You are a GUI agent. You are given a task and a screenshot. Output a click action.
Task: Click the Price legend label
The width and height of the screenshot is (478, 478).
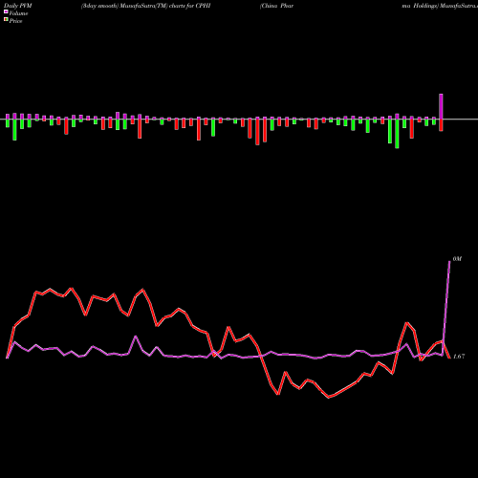tap(15, 21)
